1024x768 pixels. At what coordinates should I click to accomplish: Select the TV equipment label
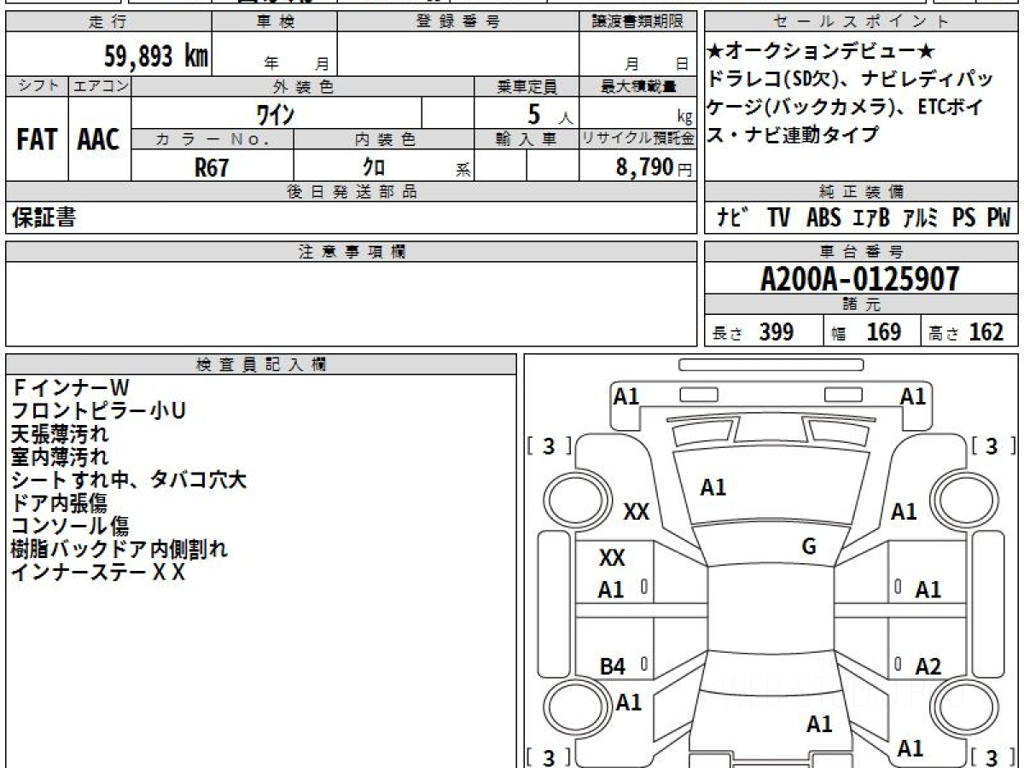pos(778,218)
